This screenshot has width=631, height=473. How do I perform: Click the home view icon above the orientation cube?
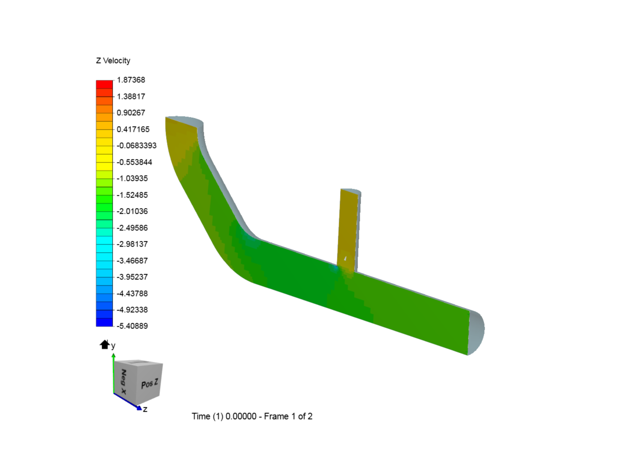104,345
